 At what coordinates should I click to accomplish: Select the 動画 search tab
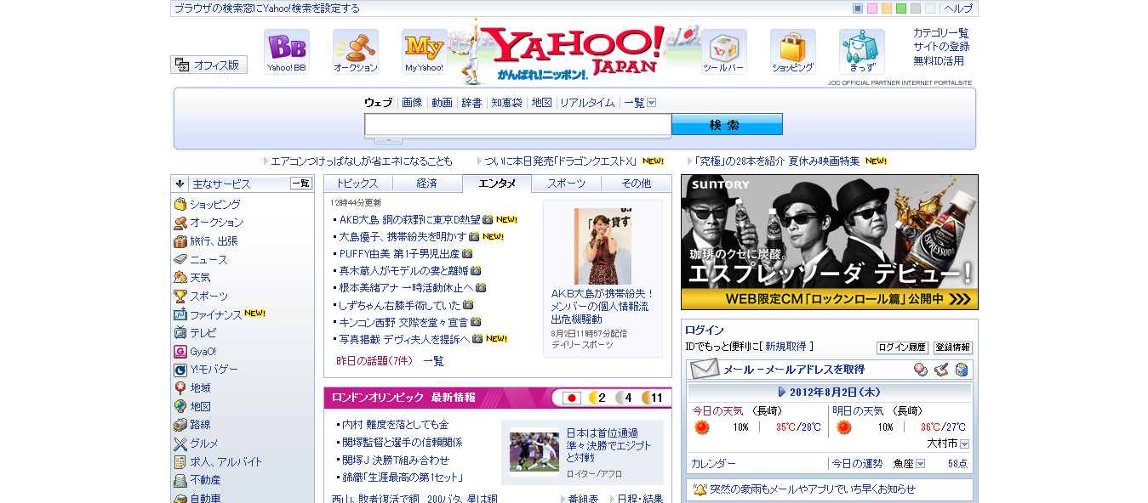click(442, 103)
